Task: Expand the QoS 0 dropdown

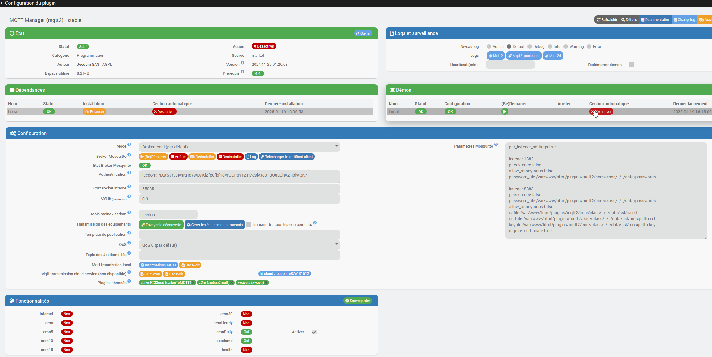Action: pyautogui.click(x=239, y=245)
